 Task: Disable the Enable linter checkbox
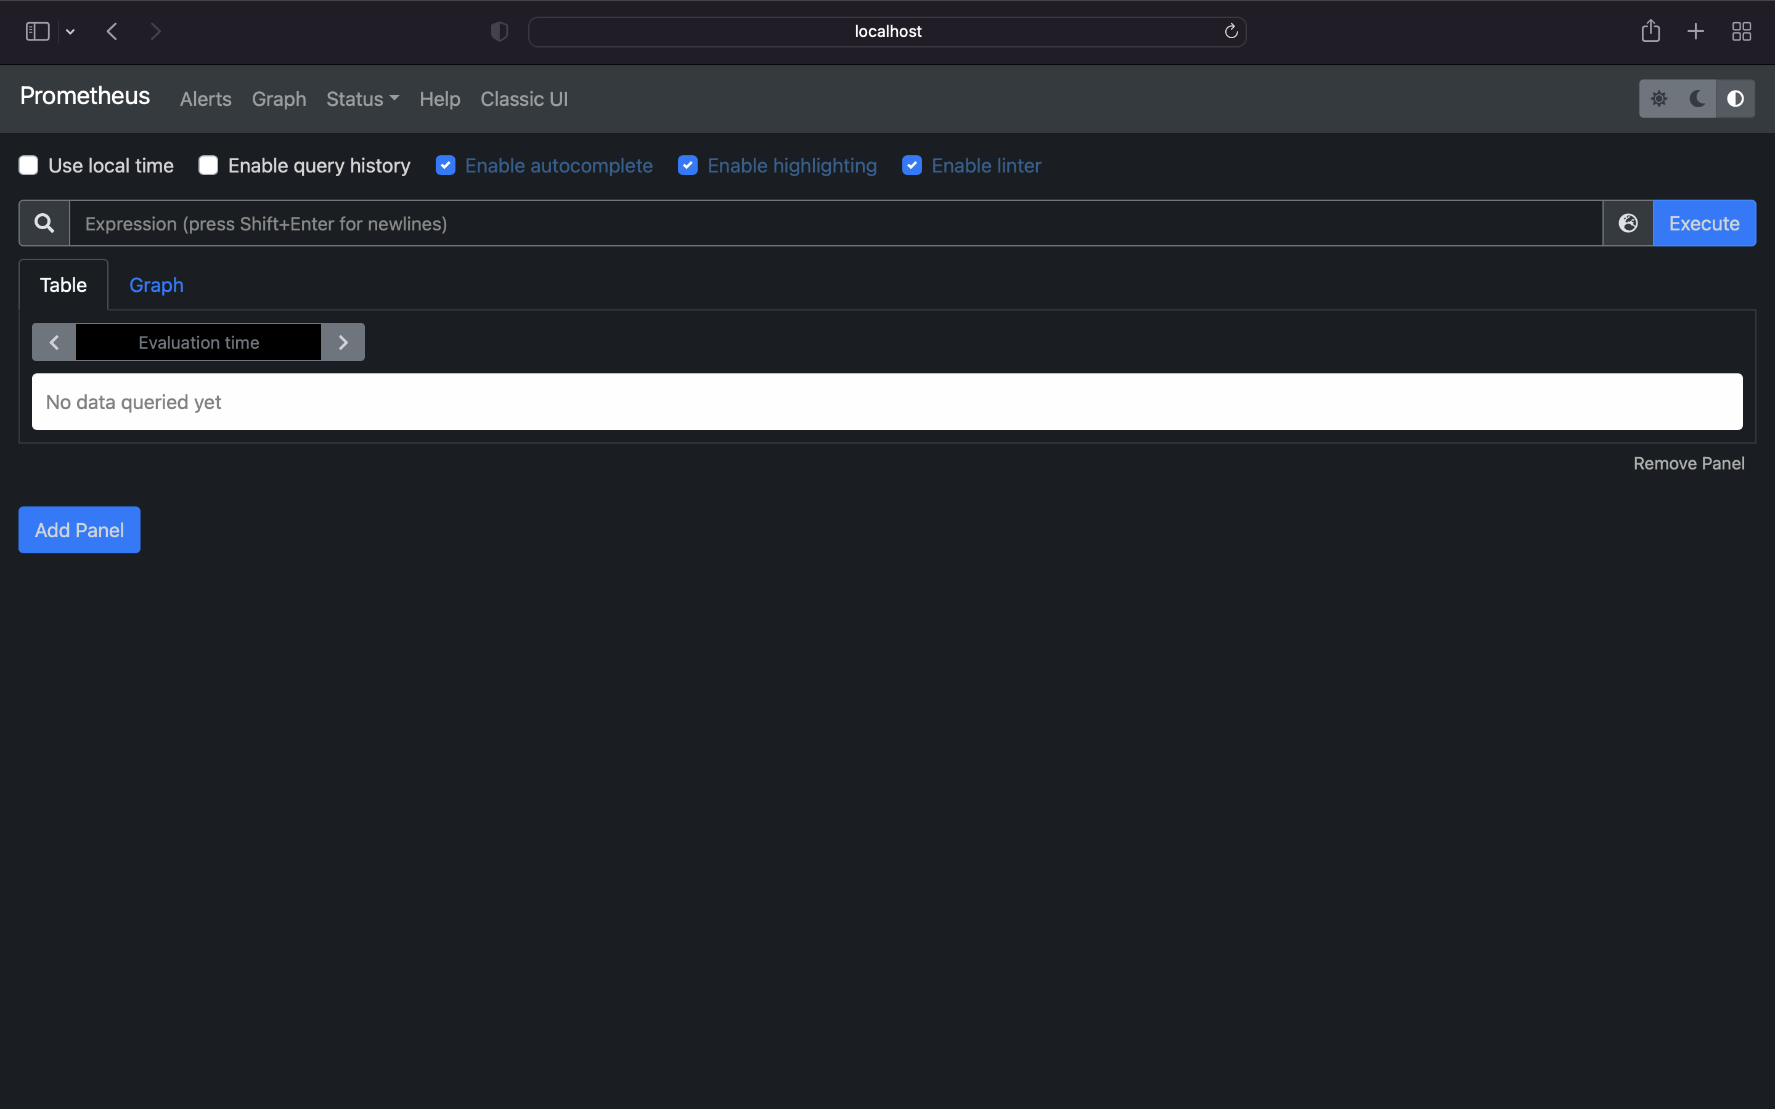912,165
